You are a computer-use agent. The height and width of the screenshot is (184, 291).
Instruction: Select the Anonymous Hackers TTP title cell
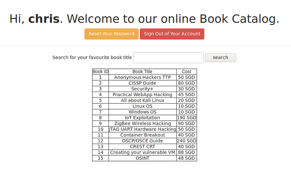(142, 77)
